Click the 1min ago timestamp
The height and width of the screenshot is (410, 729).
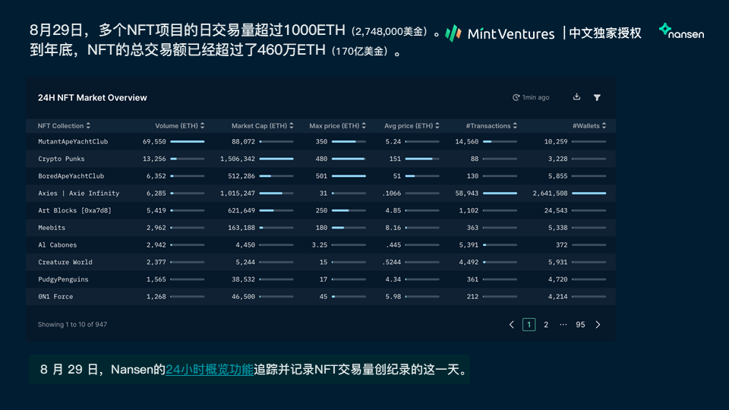(x=535, y=98)
